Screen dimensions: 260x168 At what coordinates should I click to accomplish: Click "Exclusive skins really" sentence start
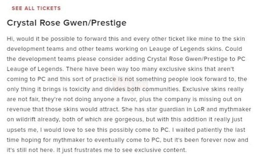click(213, 89)
